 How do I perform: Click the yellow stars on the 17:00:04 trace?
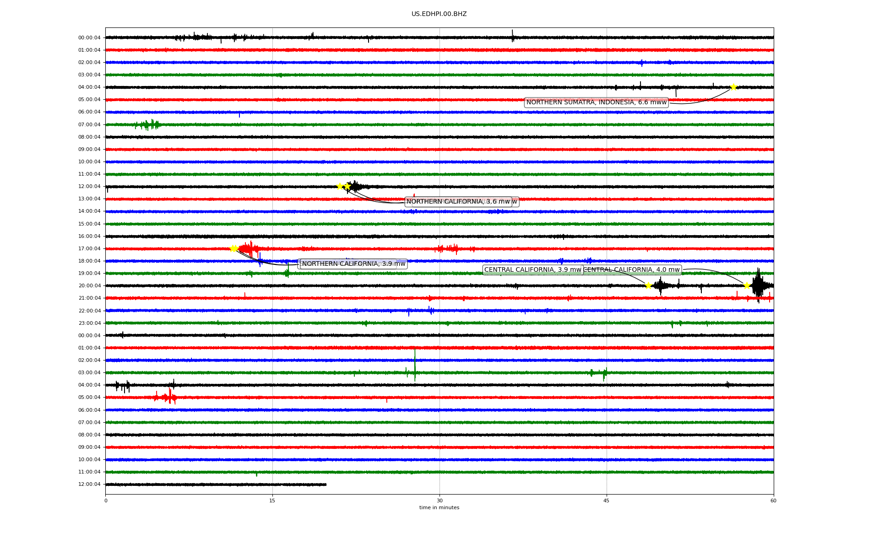click(233, 248)
